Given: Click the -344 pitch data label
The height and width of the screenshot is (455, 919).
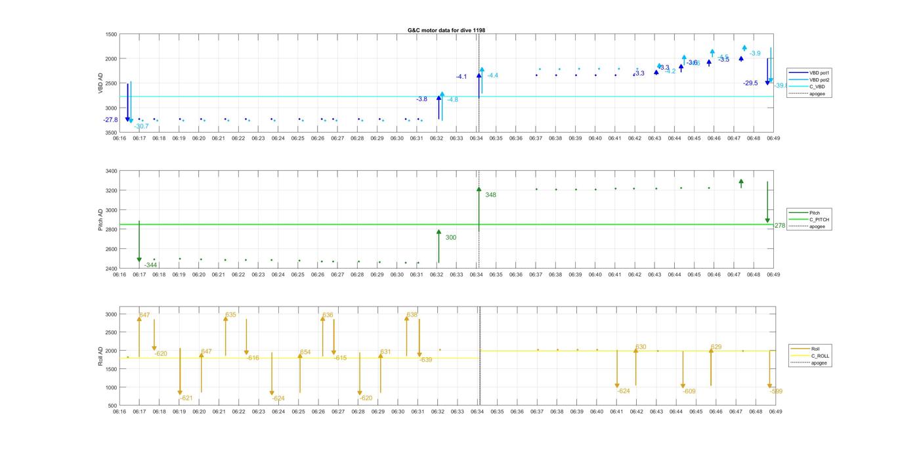Looking at the screenshot, I should coord(150,265).
